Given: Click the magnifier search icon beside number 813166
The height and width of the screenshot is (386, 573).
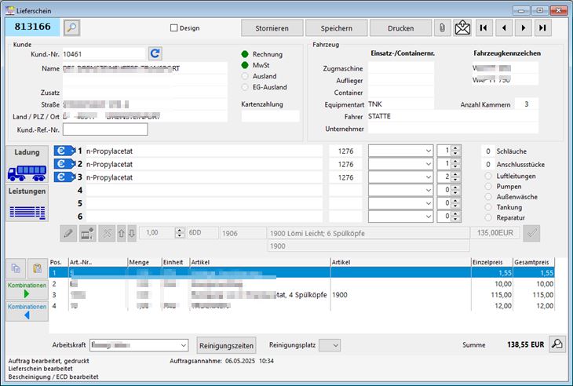Looking at the screenshot, I should pyautogui.click(x=71, y=27).
